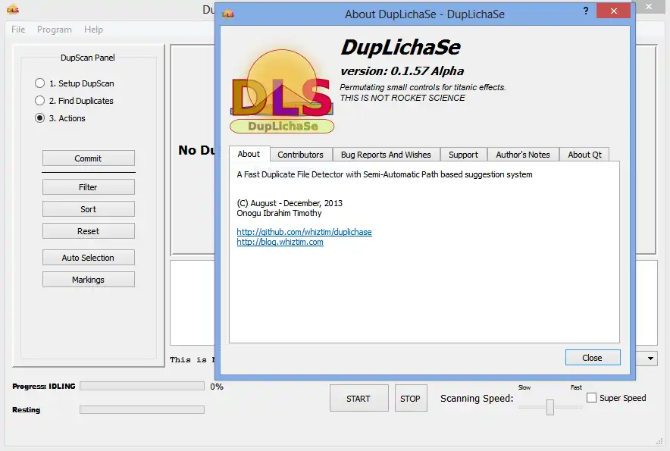Close the main DupLichaSe window

pos(649,7)
